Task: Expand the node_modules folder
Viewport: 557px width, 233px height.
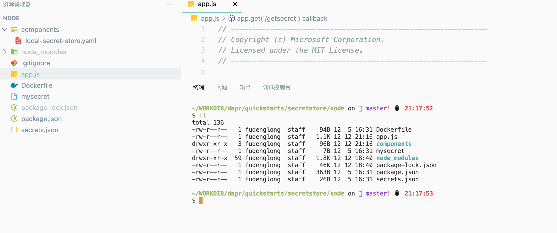Action: click(x=5, y=52)
